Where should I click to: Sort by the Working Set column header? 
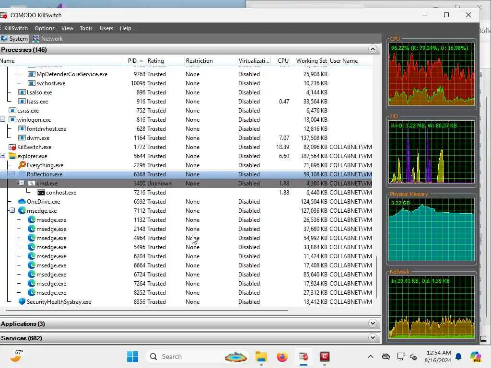coord(310,61)
